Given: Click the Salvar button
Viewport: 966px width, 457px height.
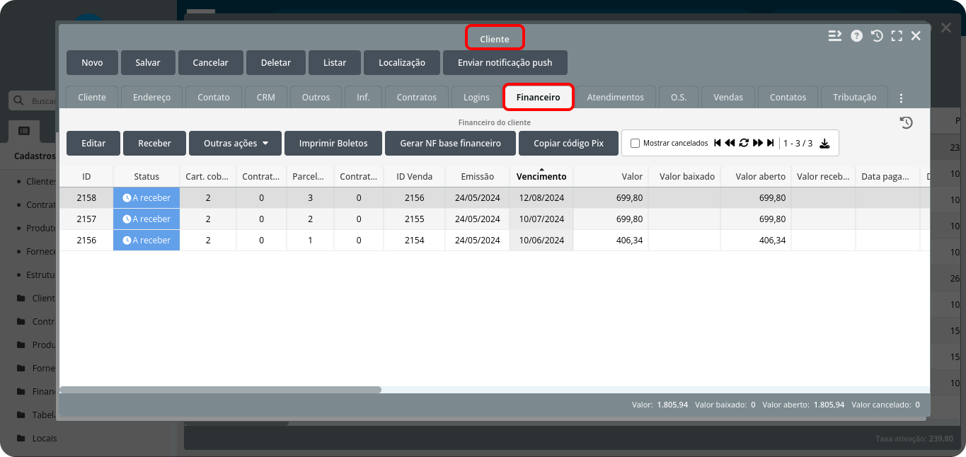Looking at the screenshot, I should pyautogui.click(x=148, y=62).
